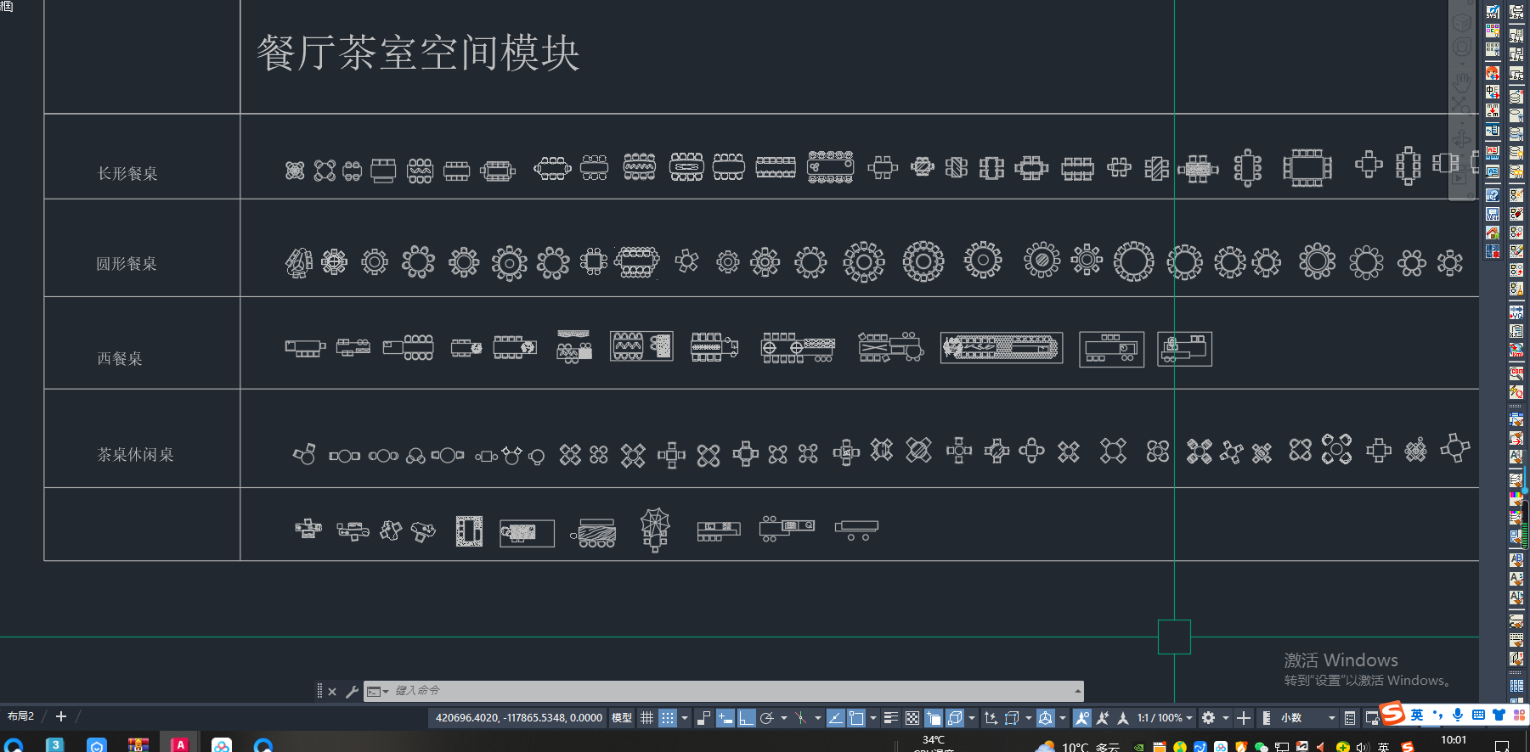1530x752 pixels.
Task: Toggle isometric drafting status icon
Action: point(800,718)
